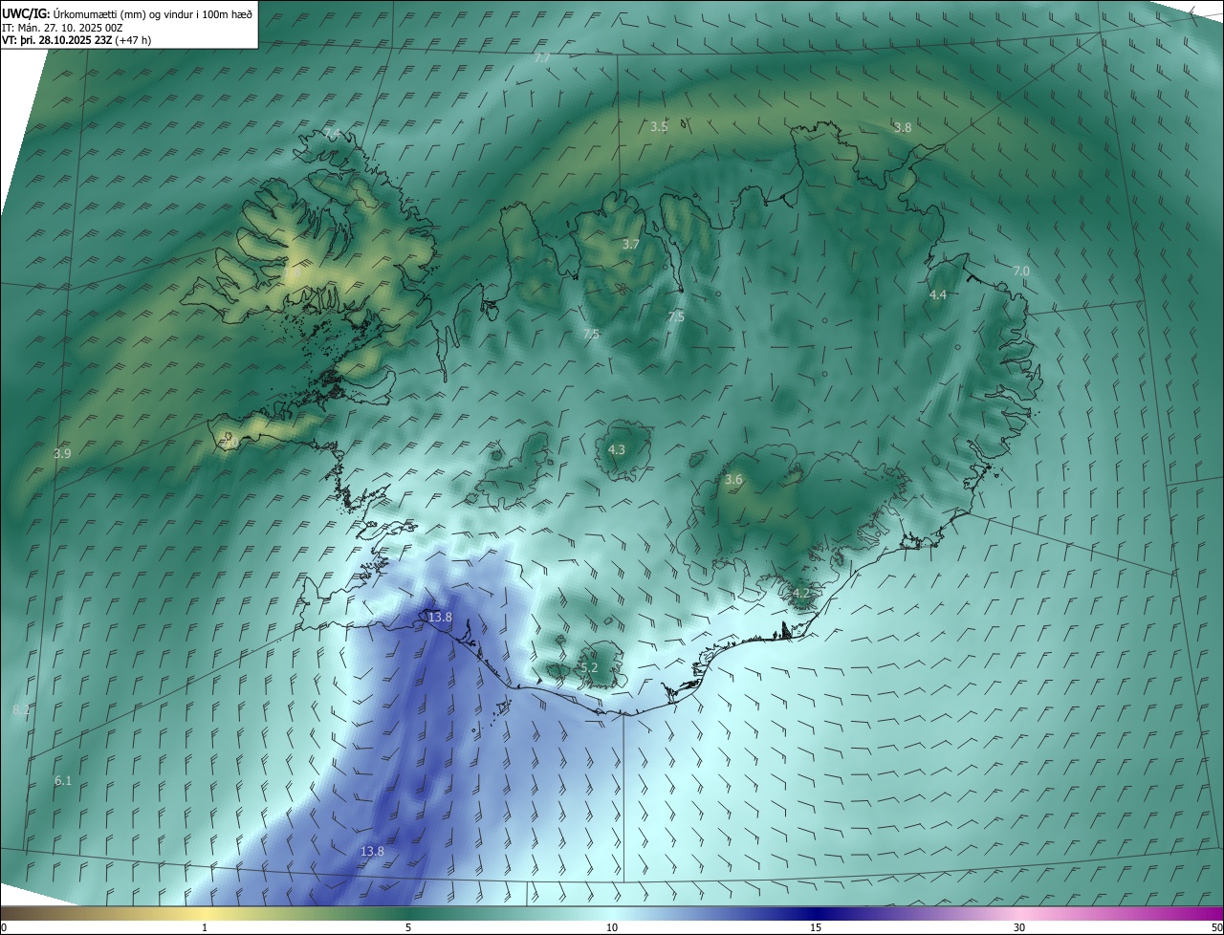Click the color scale tick label 50
This screenshot has width=1224, height=935.
pyautogui.click(x=1216, y=927)
